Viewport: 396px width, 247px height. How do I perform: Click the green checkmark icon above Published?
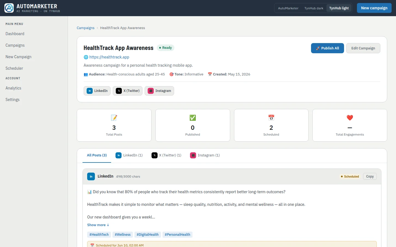point(193,118)
